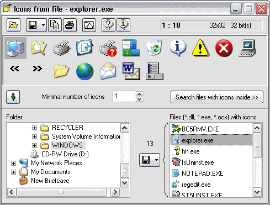
Task: Select the RECYCLER folder
Action: (67, 128)
